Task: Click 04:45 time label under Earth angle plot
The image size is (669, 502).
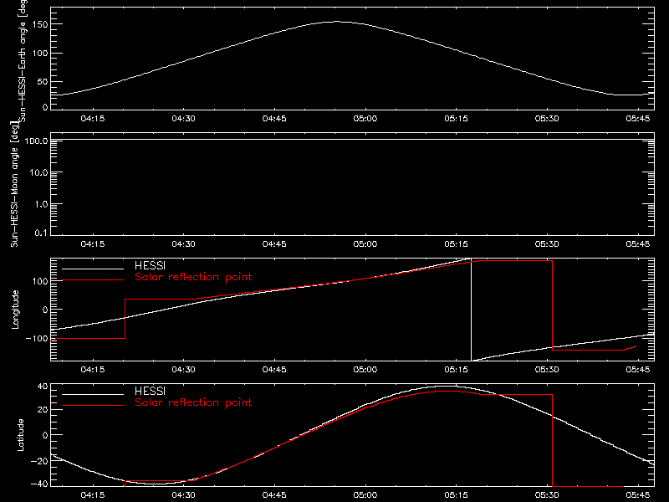Action: (x=274, y=119)
